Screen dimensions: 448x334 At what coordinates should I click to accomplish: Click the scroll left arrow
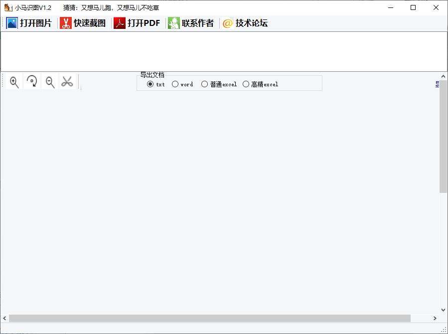pos(4,318)
